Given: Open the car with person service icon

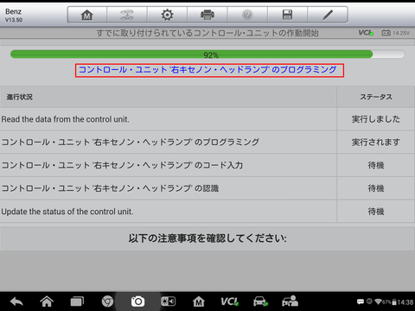Looking at the screenshot, I should click(x=290, y=301).
